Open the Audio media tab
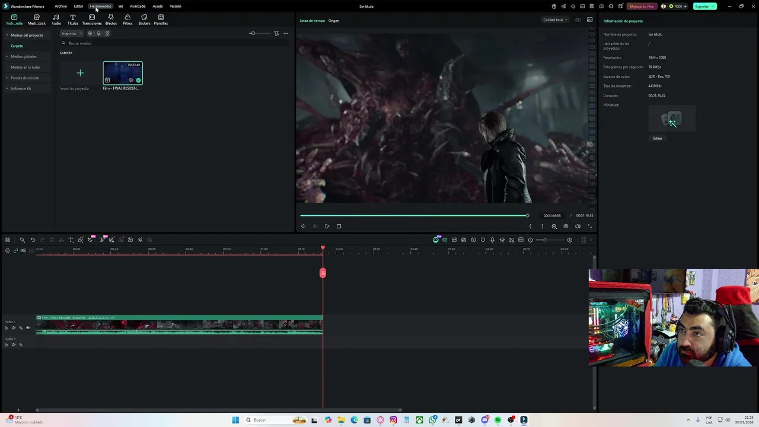The image size is (759, 427). (x=56, y=20)
